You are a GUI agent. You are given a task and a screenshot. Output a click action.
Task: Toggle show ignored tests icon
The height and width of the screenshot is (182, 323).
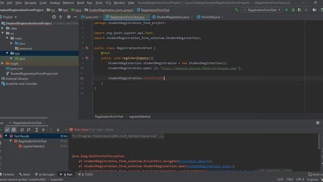tap(14, 129)
